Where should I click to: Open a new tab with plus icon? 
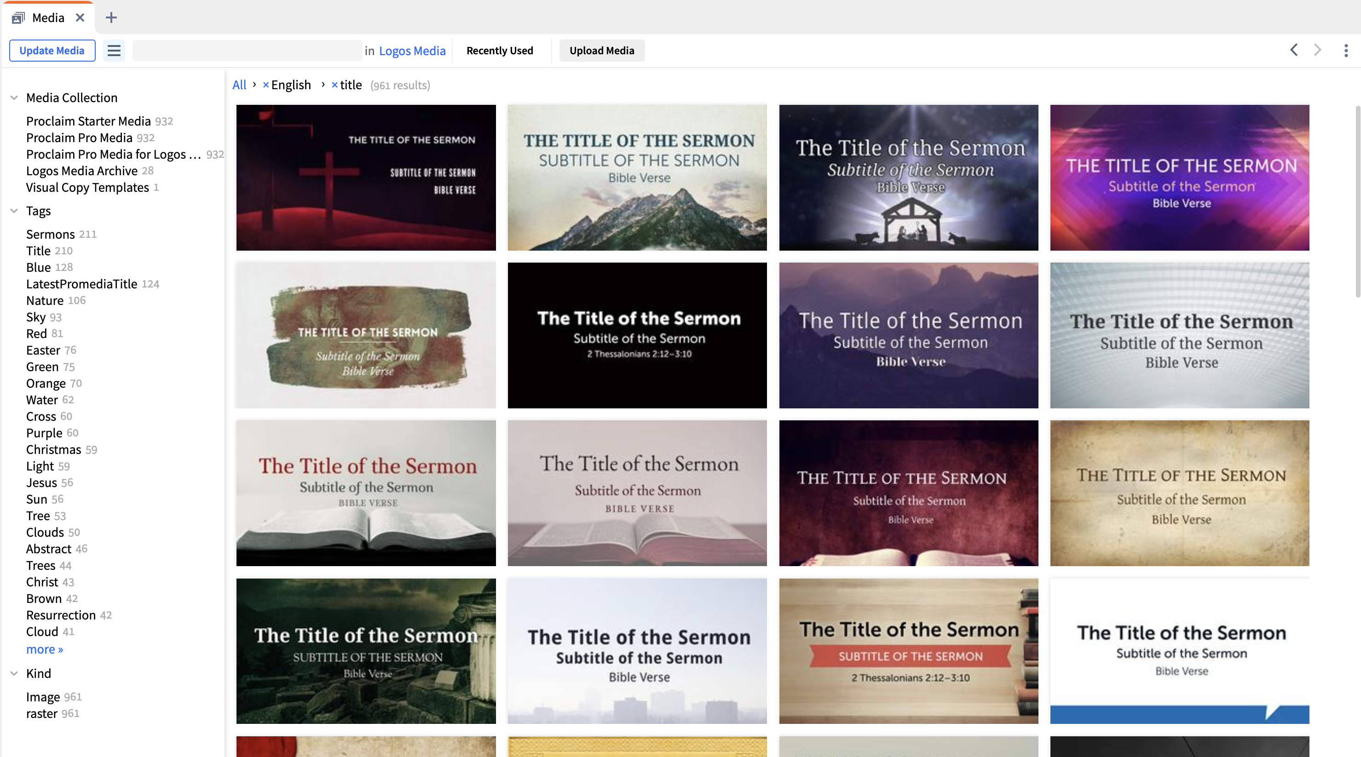[x=111, y=17]
